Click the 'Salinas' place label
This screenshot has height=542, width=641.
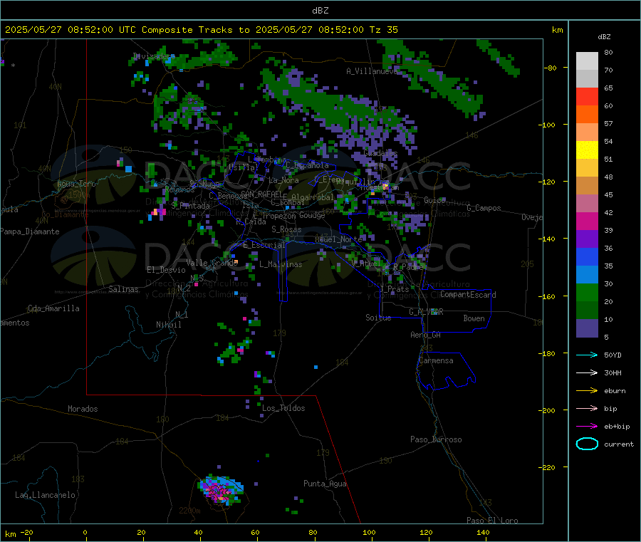coord(123,289)
